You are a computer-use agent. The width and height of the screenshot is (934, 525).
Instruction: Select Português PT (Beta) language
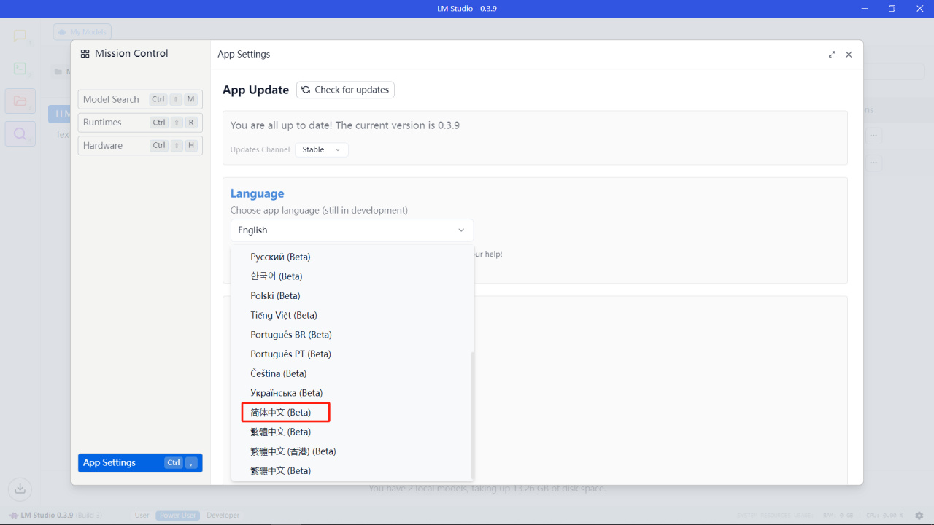point(352,354)
